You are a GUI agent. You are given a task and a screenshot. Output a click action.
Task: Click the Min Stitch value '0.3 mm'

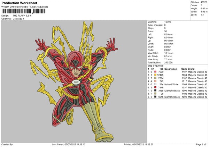168,56
